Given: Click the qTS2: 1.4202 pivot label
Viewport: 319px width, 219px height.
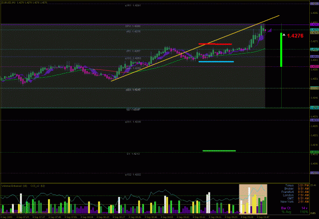Looking at the screenshot, I should [x=133, y=175].
